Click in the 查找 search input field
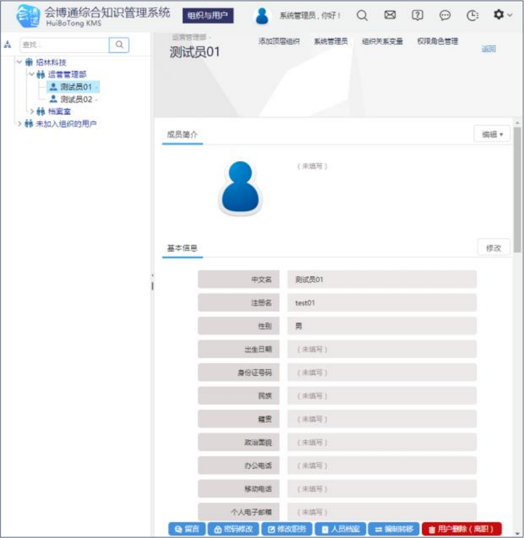The width and height of the screenshot is (524, 538). [64, 44]
